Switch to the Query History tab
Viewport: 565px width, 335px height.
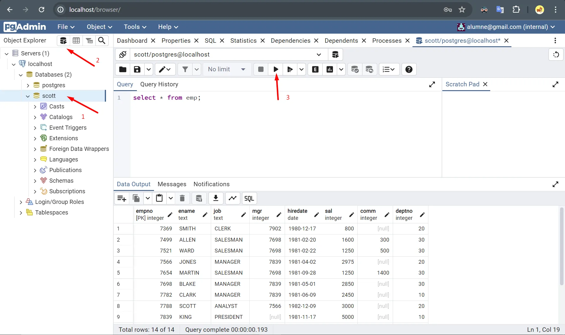tap(159, 84)
